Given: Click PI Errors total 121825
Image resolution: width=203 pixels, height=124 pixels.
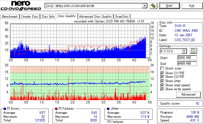Looking at the screenshot, I should click(40, 120).
